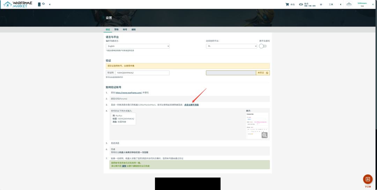Enlarge the example Compose New thumbnail
The width and height of the screenshot is (377, 190).
click(257, 125)
